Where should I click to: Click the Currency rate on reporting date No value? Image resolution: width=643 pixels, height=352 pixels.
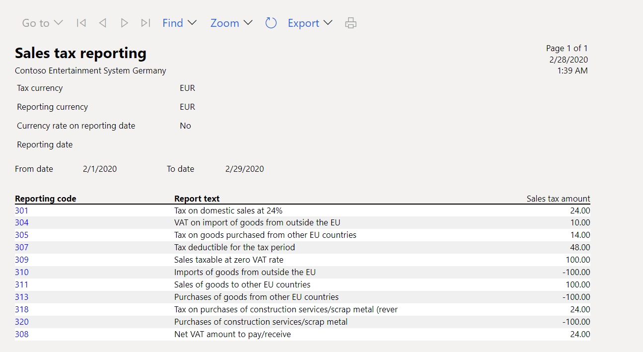click(x=185, y=126)
